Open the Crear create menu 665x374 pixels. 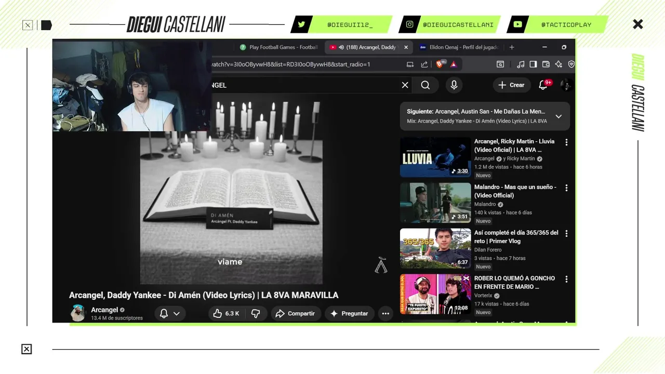click(x=512, y=85)
